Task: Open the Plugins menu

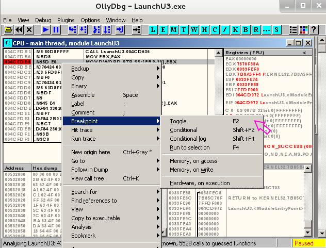Action: pyautogui.click(x=66, y=20)
